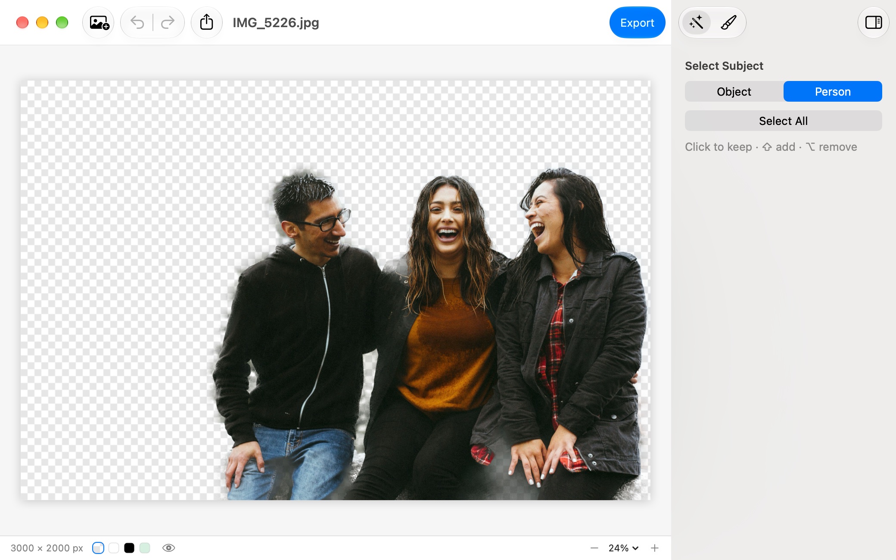
Task: Toggle the original preview eye icon
Action: tap(168, 548)
